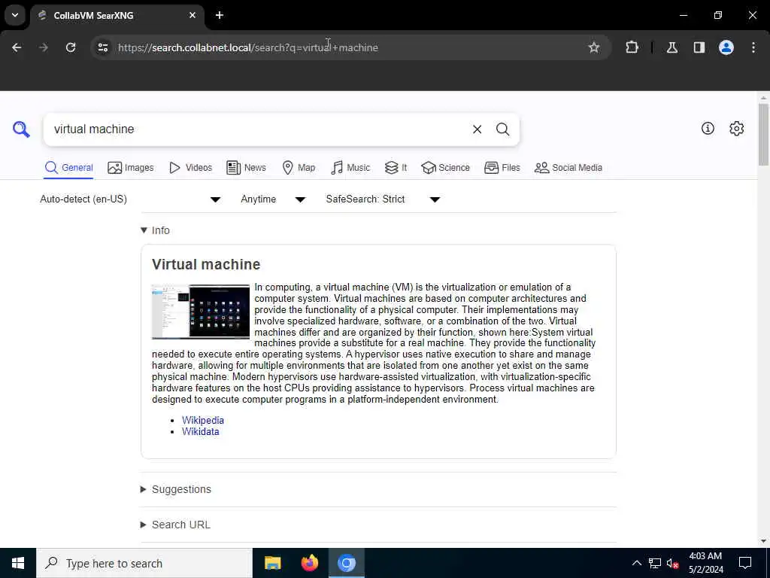
Task: Switch to the News tab
Action: (247, 168)
